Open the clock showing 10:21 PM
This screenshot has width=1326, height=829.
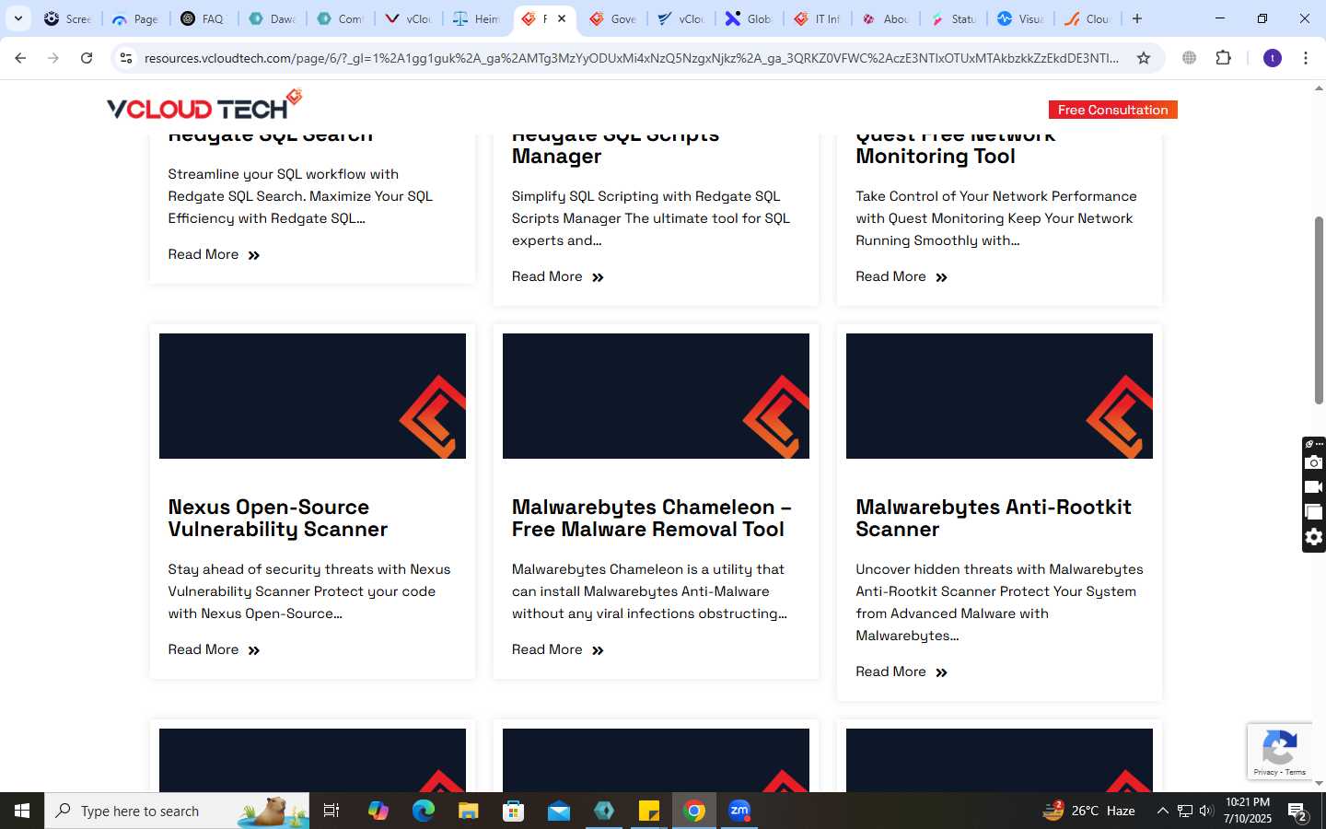click(1248, 811)
